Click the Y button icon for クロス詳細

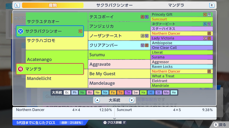coord(105,122)
